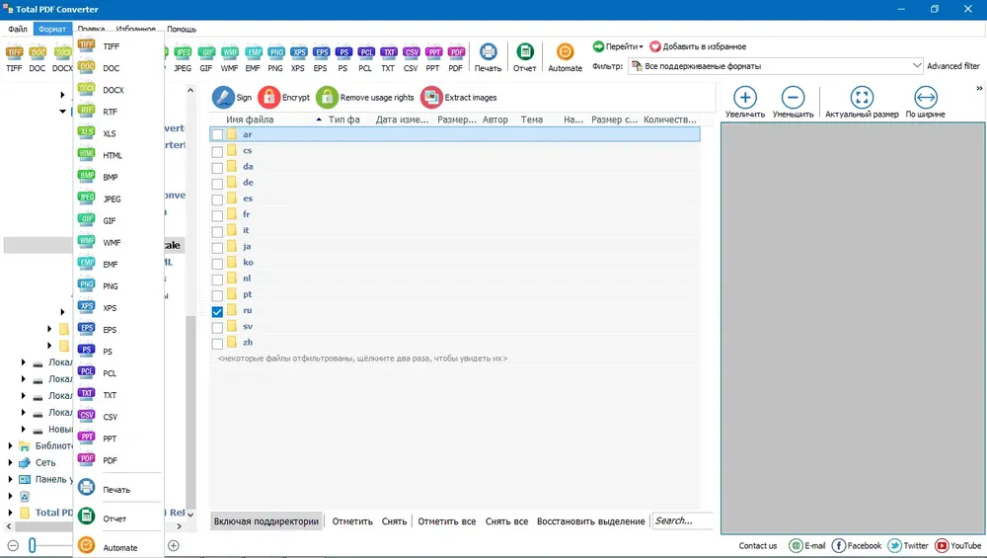Click the zoom minus button at bottom left

tap(13, 545)
